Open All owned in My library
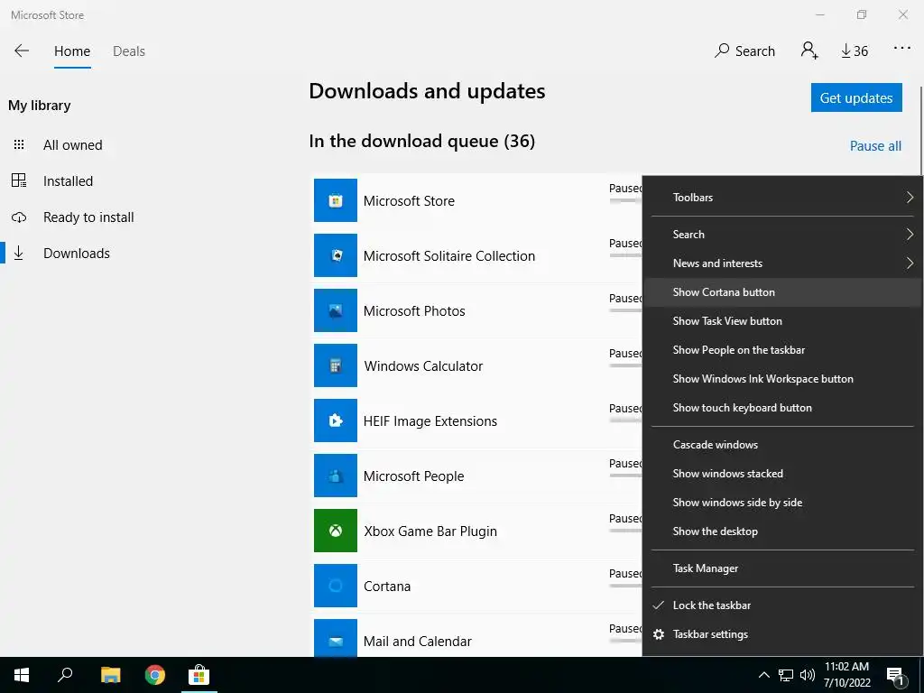924x693 pixels. click(72, 145)
